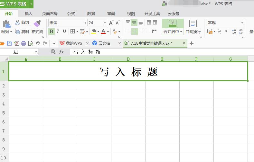Decrease indent icon
Image resolution: width=254 pixels, height=162 pixels.
(148, 22)
